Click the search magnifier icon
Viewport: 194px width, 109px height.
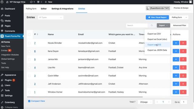152,25
